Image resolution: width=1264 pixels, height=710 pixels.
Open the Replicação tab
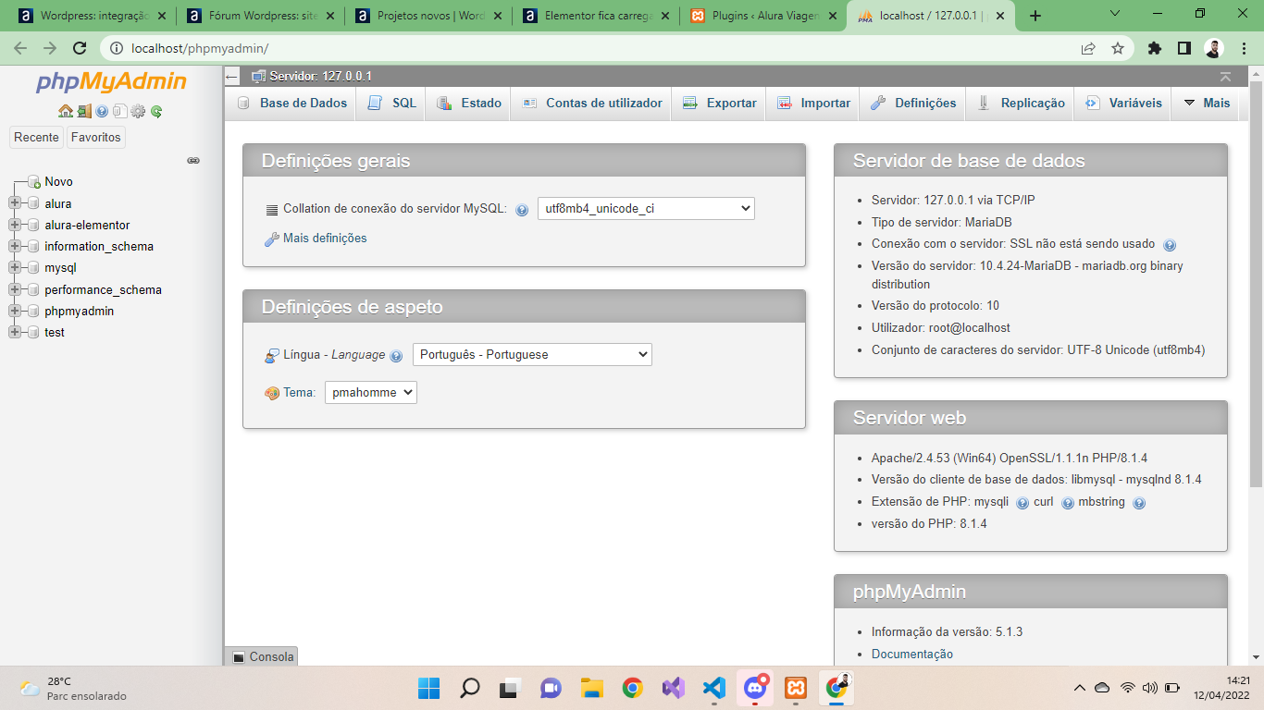coord(1020,103)
